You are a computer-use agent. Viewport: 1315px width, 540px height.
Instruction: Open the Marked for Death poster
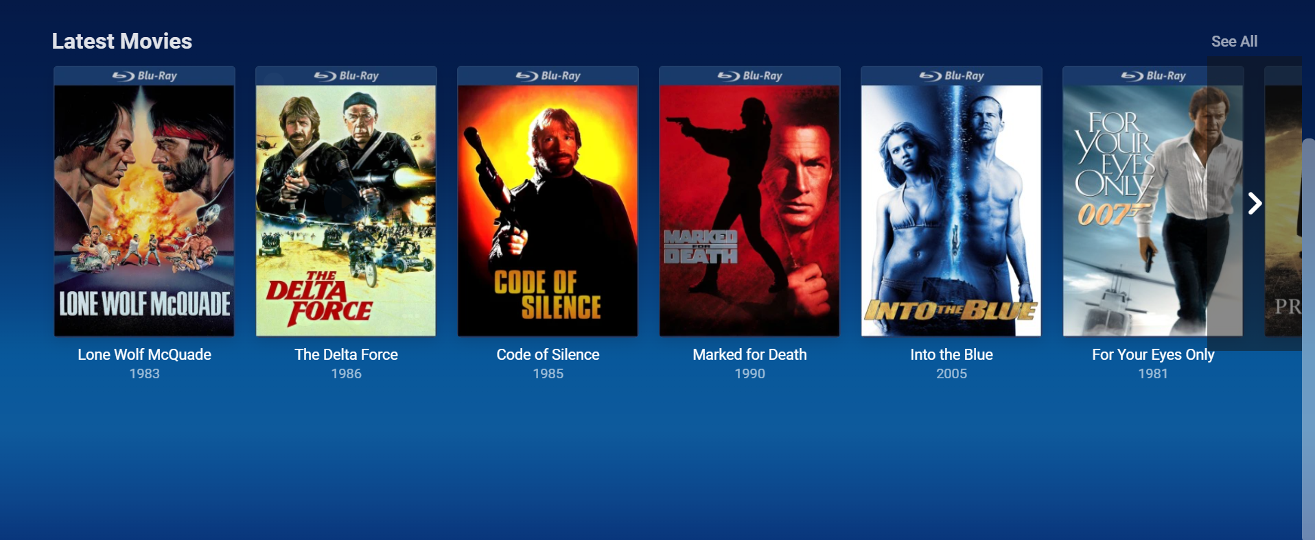pyautogui.click(x=749, y=210)
